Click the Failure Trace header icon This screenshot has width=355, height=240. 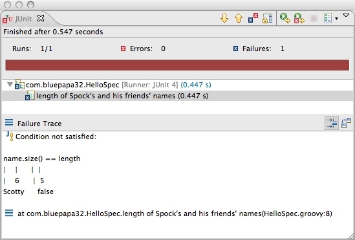tap(9, 122)
